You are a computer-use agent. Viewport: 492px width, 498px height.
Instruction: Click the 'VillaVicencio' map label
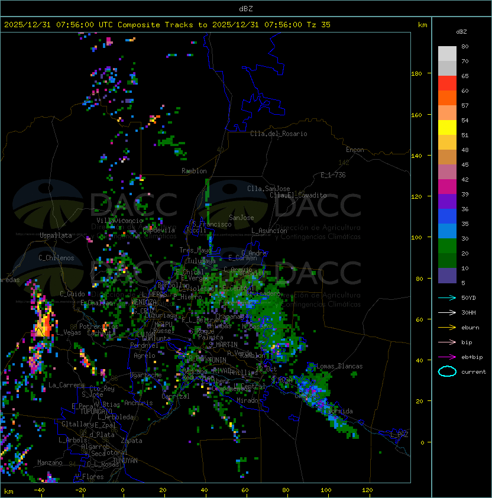tap(119, 221)
